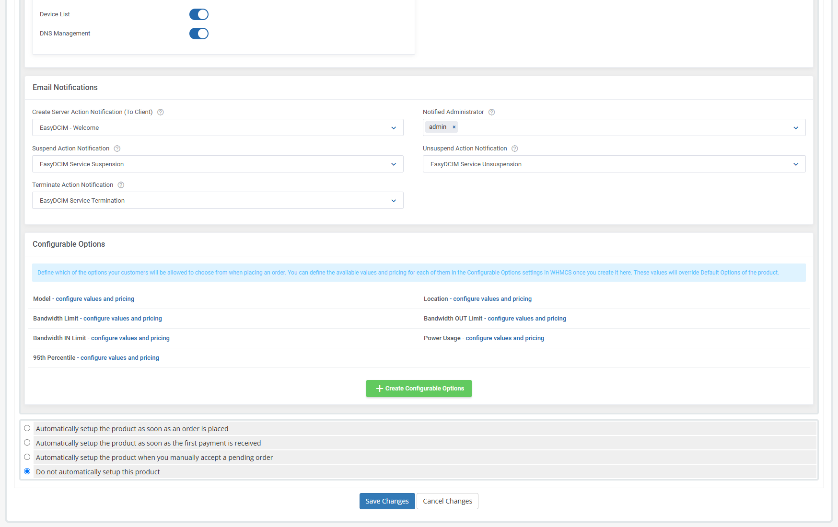838x527 pixels.
Task: Toggle the DNS Management switch
Action: 199,34
